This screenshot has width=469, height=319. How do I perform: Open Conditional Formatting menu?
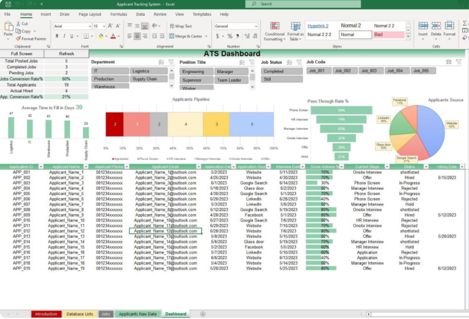(275, 31)
